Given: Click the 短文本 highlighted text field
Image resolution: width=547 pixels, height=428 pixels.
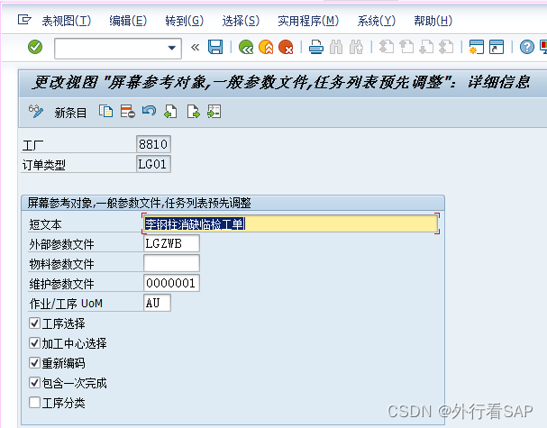Looking at the screenshot, I should point(290,223).
